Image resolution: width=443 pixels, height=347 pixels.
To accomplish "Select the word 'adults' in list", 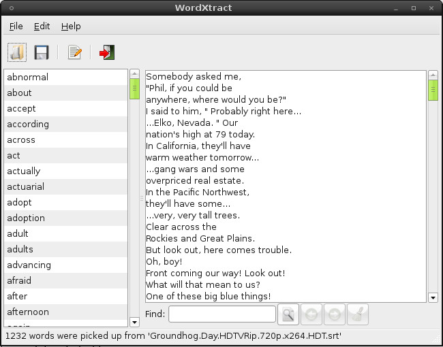I will coord(66,250).
